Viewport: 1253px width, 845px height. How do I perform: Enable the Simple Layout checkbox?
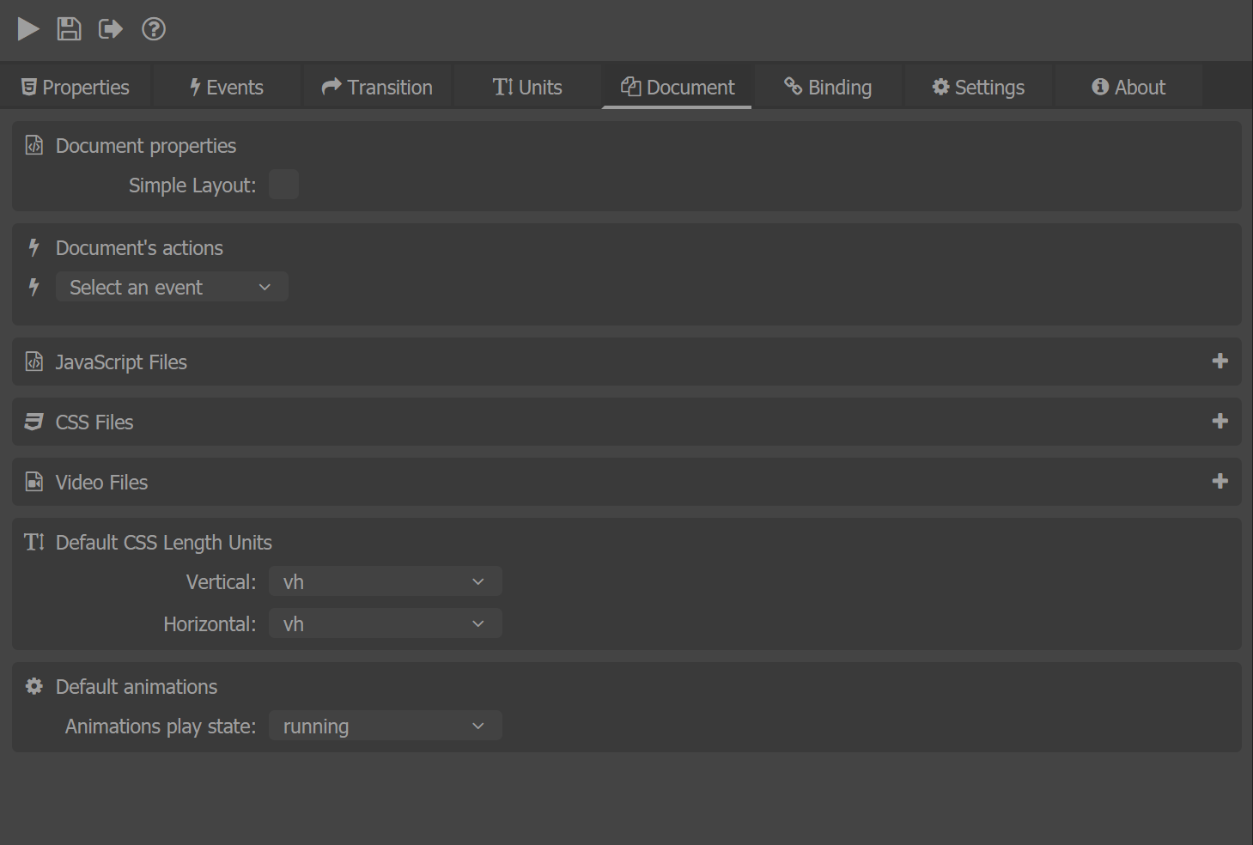pos(283,185)
